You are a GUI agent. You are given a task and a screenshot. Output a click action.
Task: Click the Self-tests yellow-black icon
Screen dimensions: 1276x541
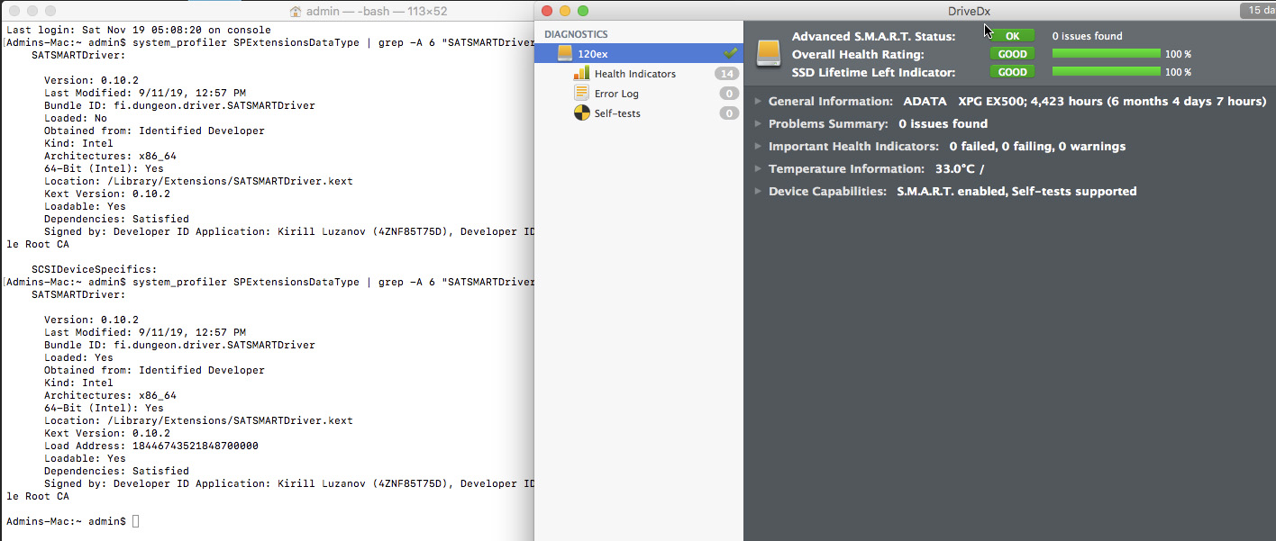[581, 113]
